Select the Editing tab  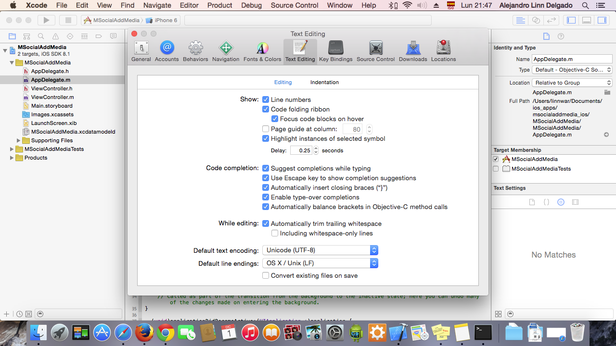pos(283,82)
